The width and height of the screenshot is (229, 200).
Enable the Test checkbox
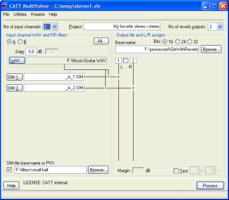176,171
